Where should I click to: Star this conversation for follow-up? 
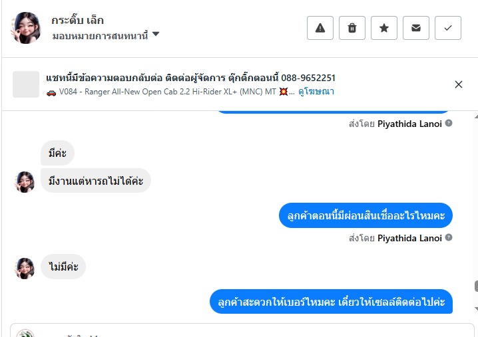pyautogui.click(x=384, y=28)
